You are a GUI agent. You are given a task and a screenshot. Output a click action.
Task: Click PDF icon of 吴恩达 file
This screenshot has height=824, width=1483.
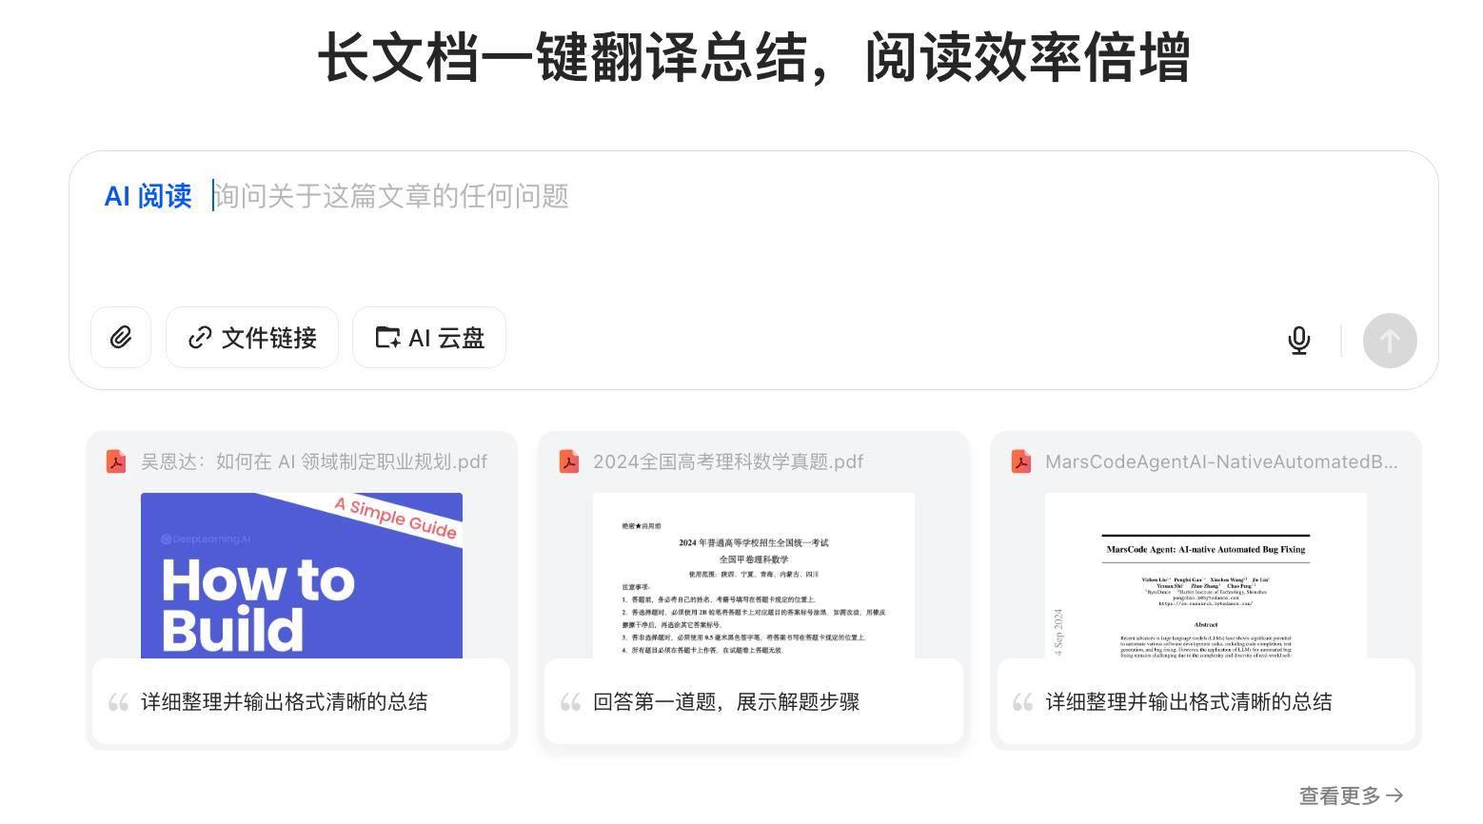click(x=116, y=461)
